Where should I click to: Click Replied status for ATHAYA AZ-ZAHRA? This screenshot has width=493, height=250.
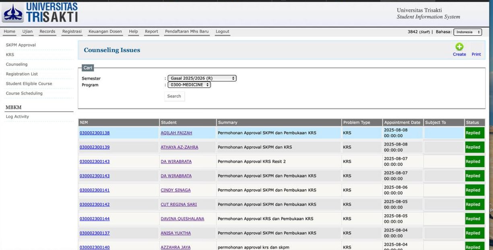tap(474, 147)
